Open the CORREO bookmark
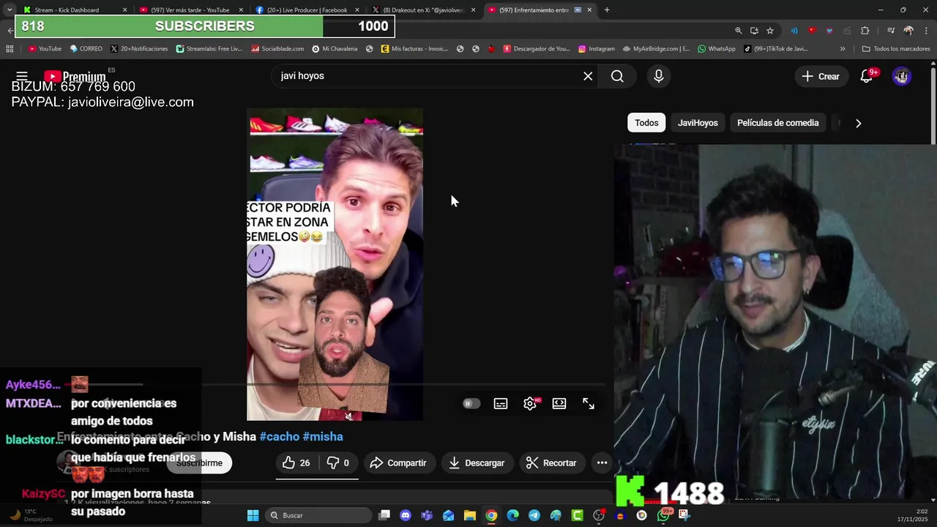 pos(86,49)
